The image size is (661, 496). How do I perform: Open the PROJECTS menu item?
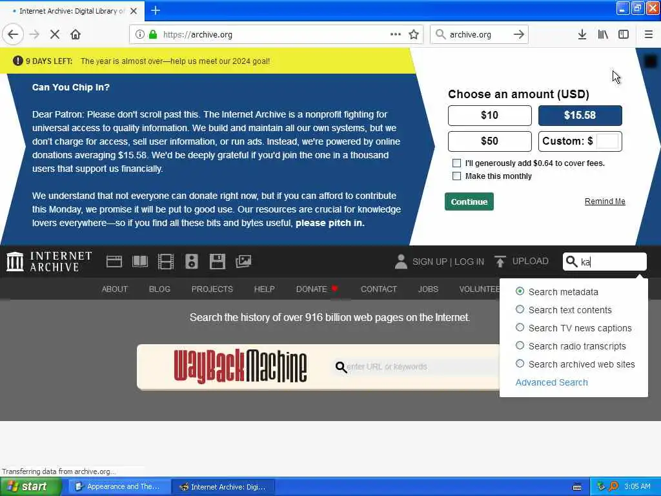tap(212, 289)
